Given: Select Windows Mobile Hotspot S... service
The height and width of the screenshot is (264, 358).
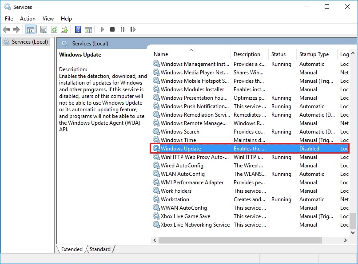Looking at the screenshot, I should tap(250, 81).
